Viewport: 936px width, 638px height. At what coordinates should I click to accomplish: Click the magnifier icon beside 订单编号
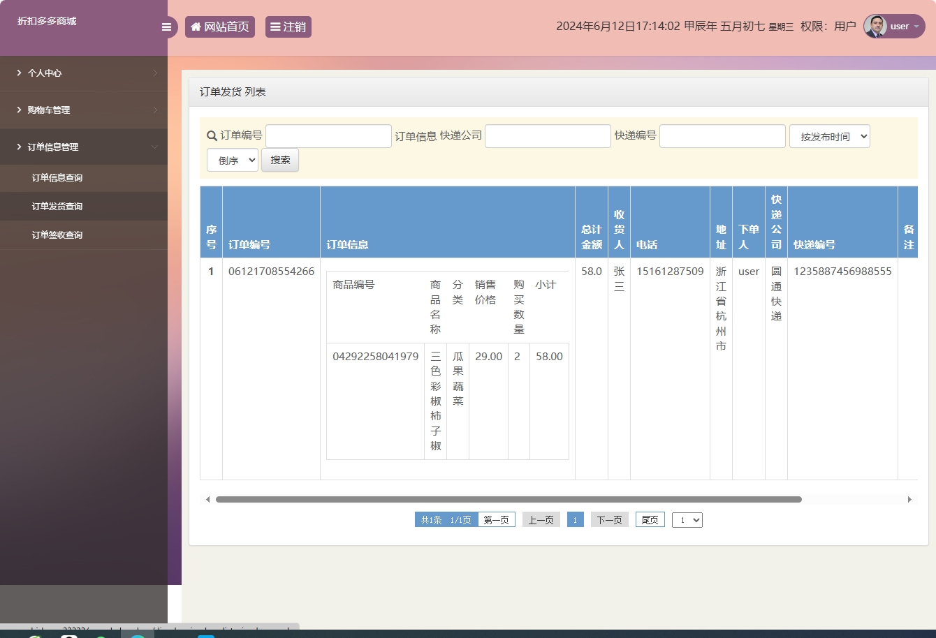tap(212, 136)
